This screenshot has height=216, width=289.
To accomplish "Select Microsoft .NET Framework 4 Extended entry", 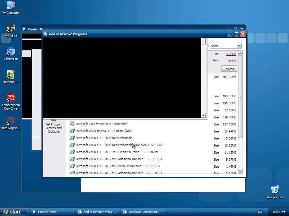I will (153, 124).
